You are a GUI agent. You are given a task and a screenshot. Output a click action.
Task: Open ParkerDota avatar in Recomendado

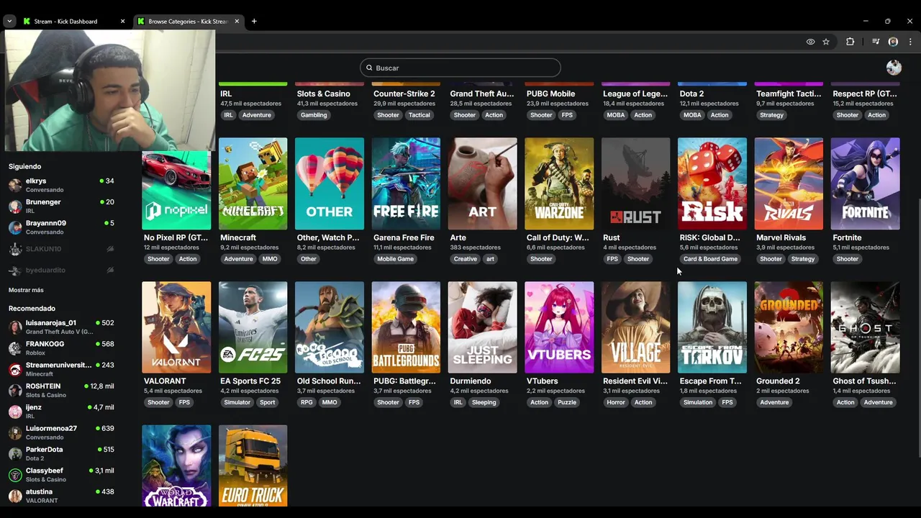point(15,453)
